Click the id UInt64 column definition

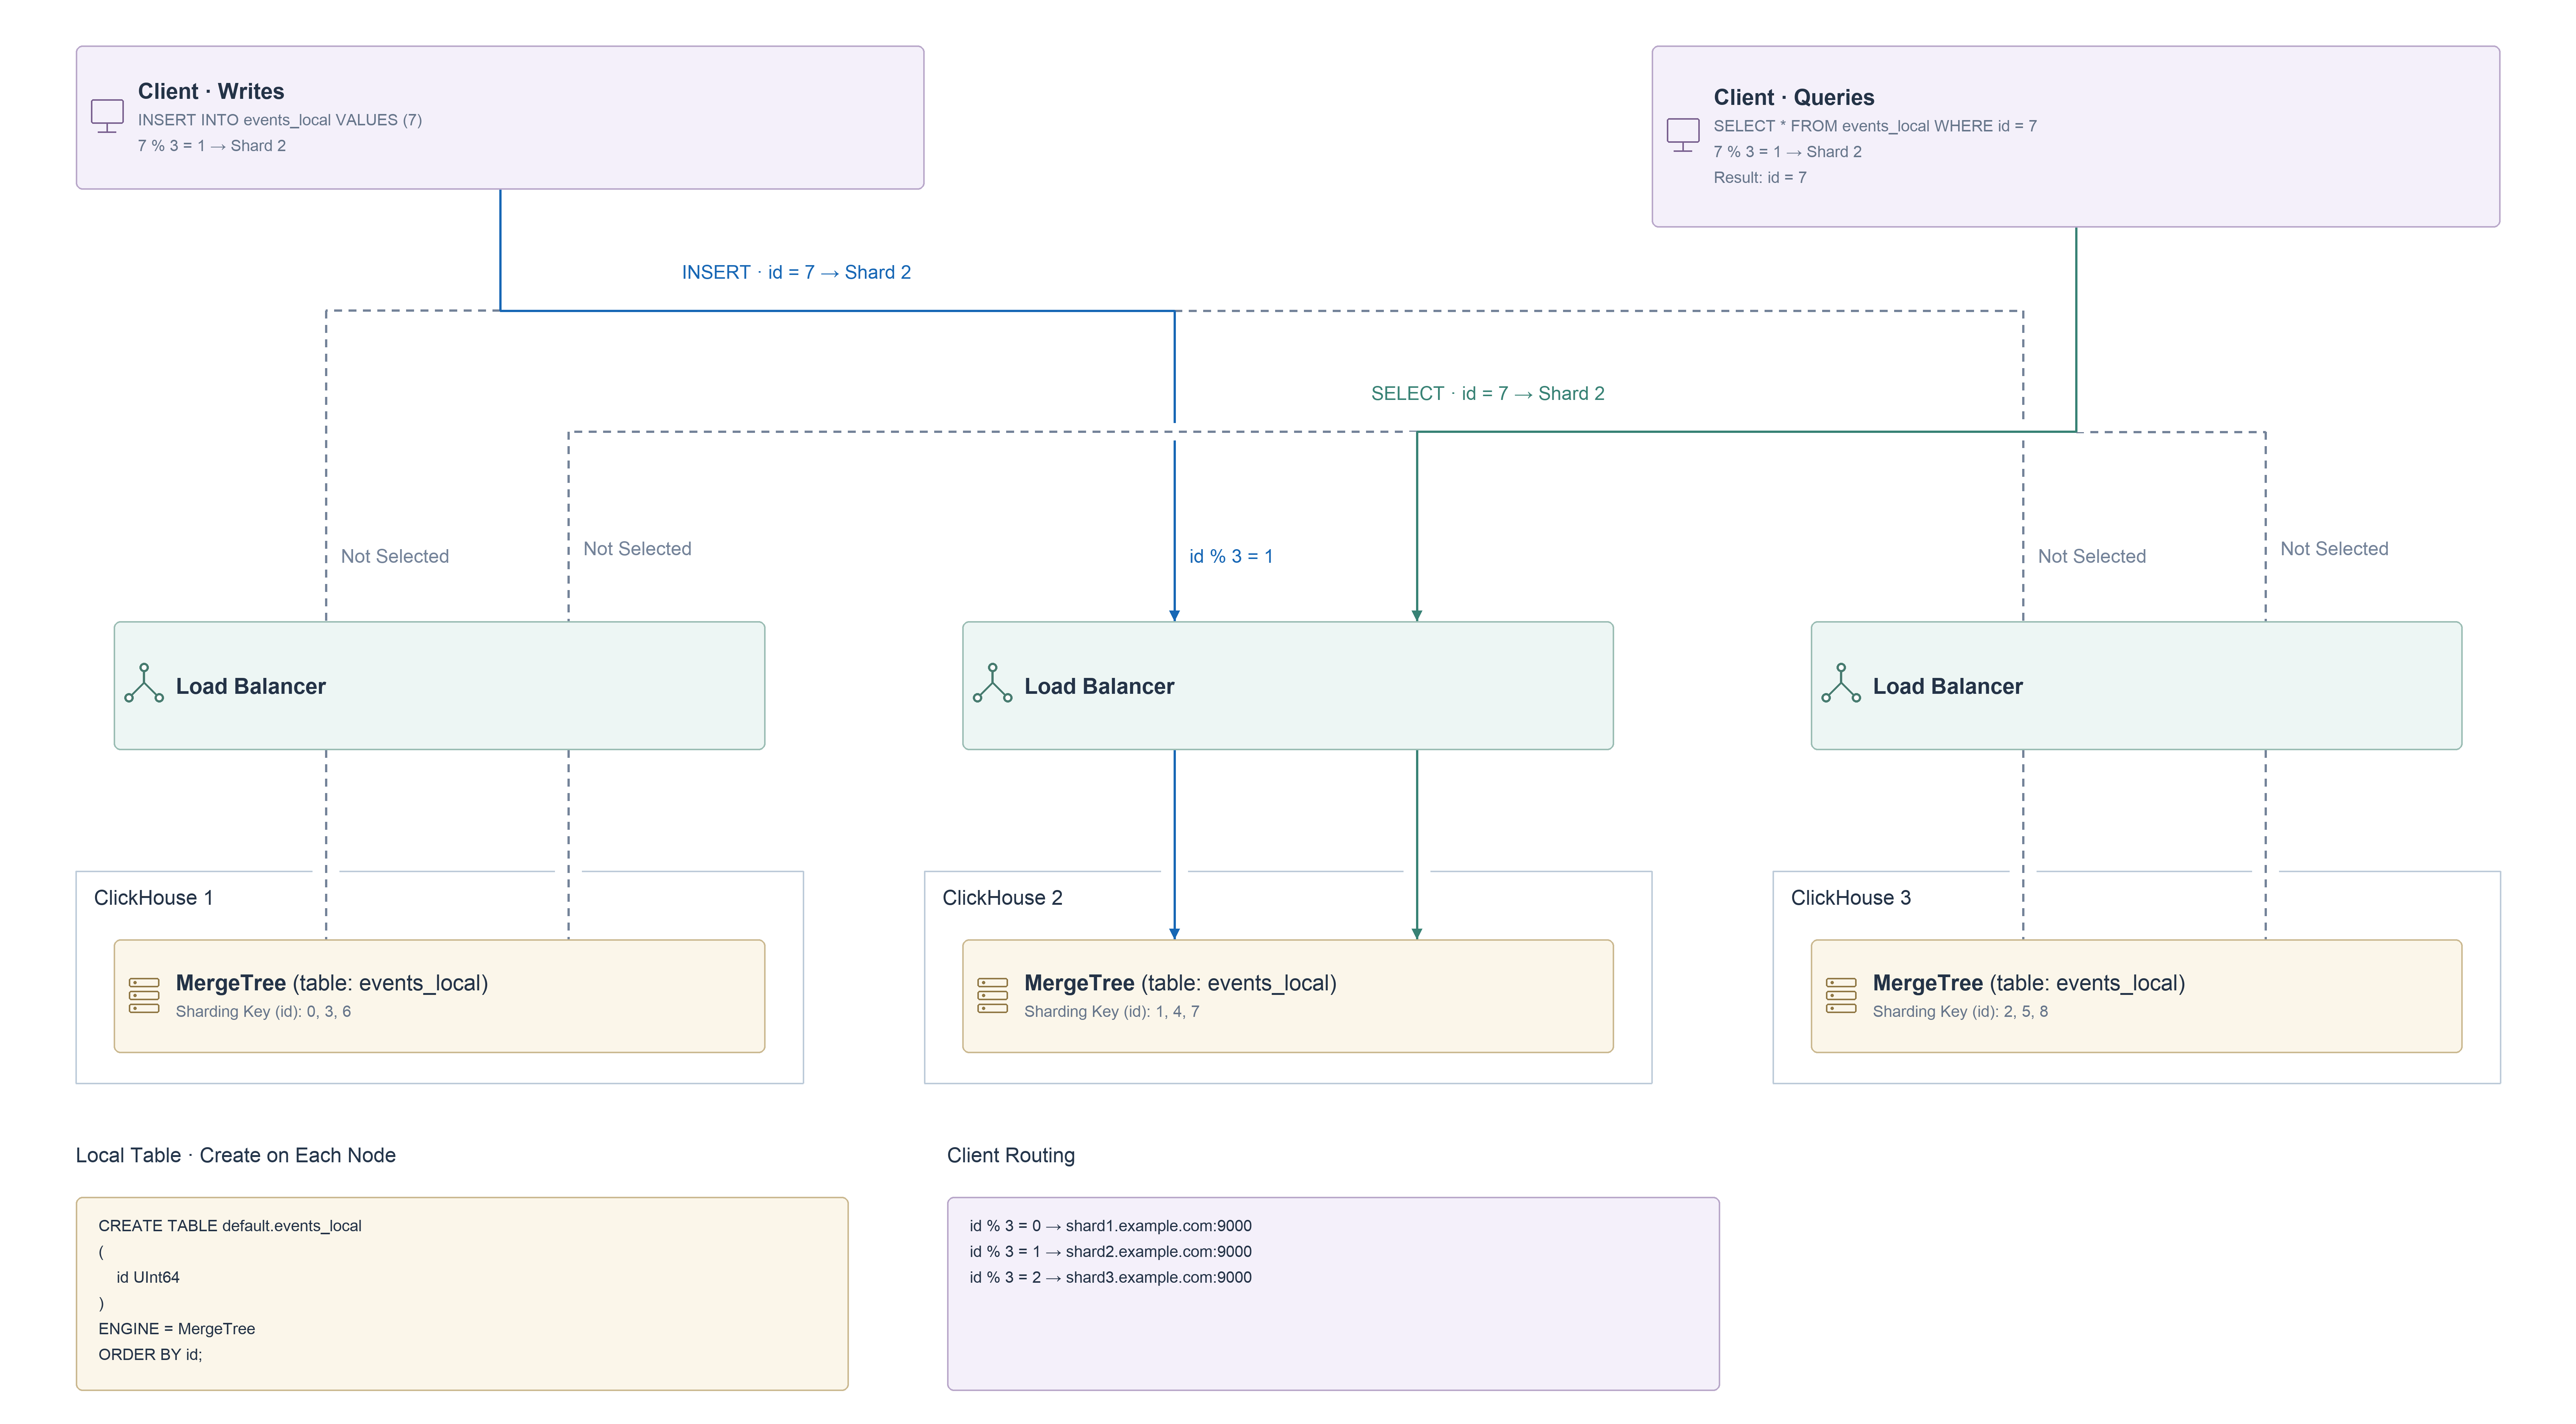point(148,1277)
